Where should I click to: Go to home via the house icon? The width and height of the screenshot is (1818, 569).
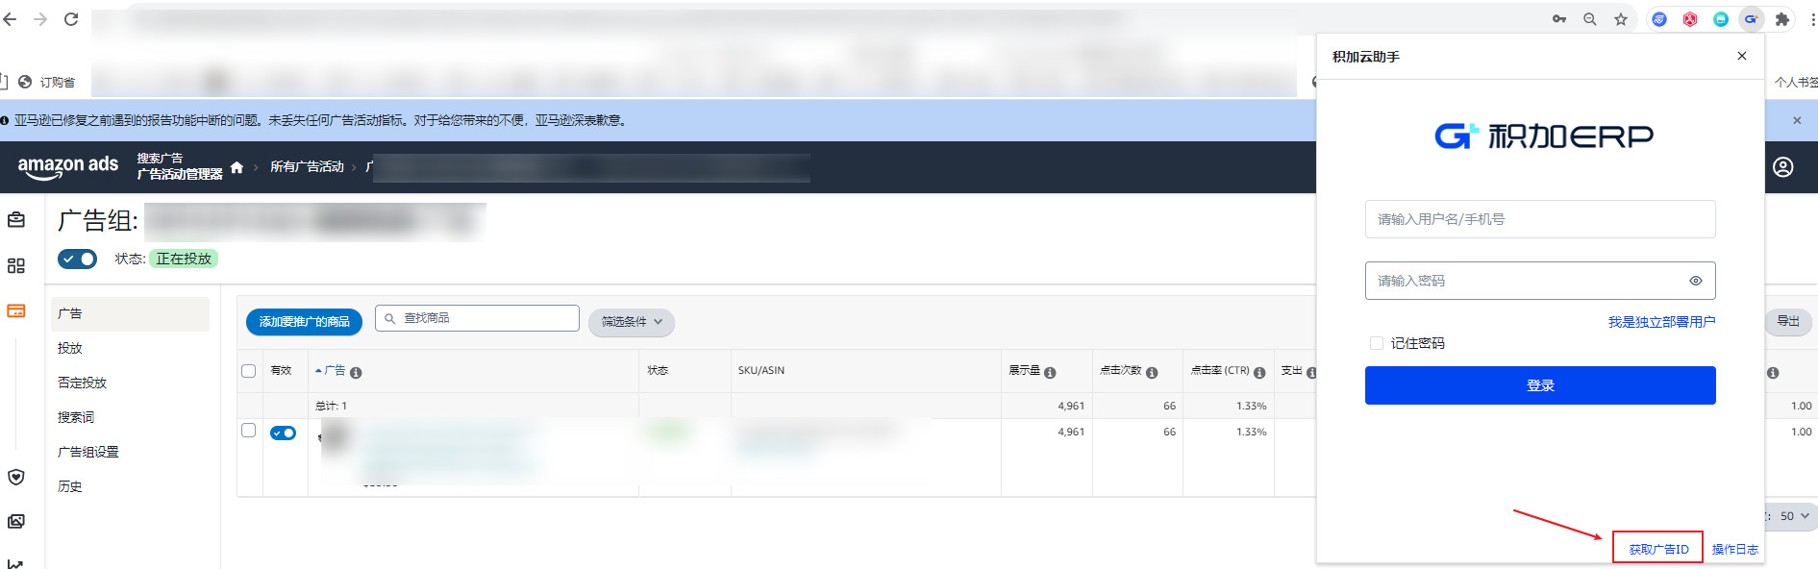tap(237, 167)
